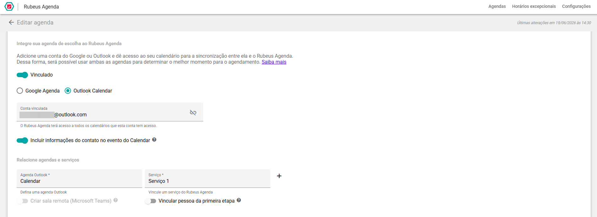Unlink the connected outlook.com account icon
The image size is (597, 217).
[193, 112]
